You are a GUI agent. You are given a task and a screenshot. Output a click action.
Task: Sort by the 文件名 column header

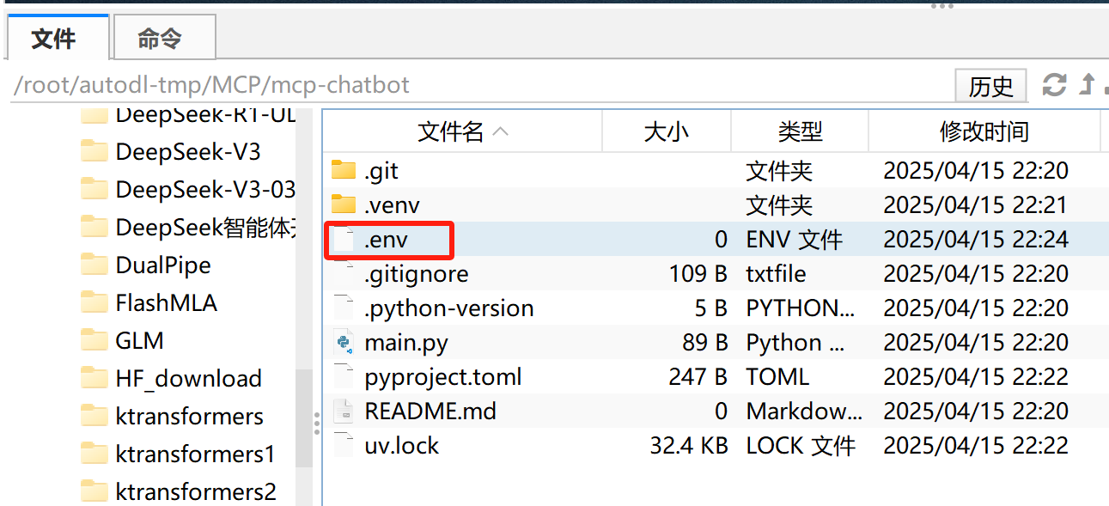coord(462,131)
